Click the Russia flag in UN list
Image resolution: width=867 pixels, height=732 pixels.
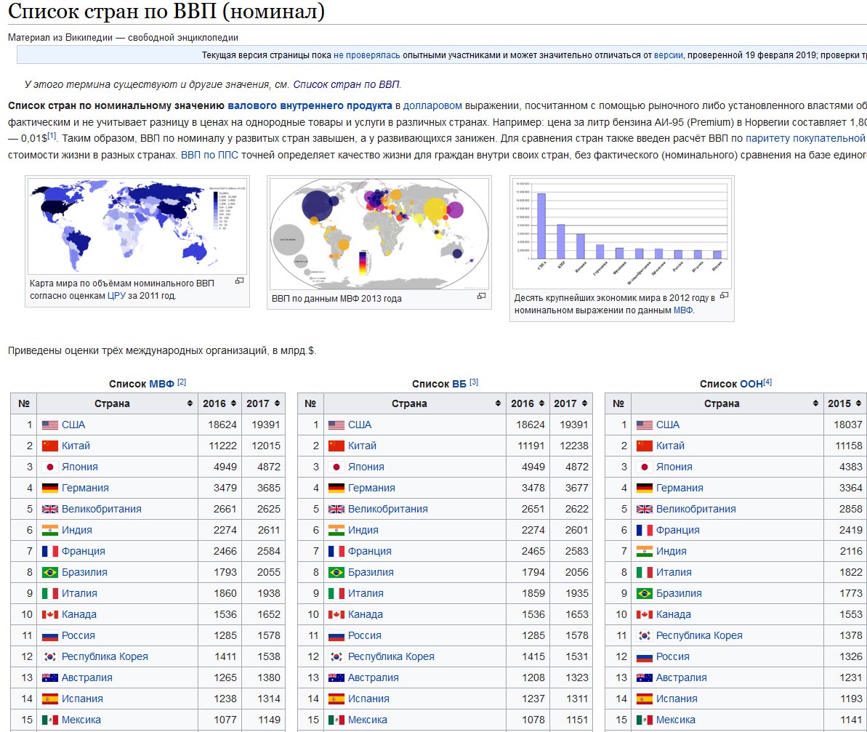pyautogui.click(x=644, y=656)
